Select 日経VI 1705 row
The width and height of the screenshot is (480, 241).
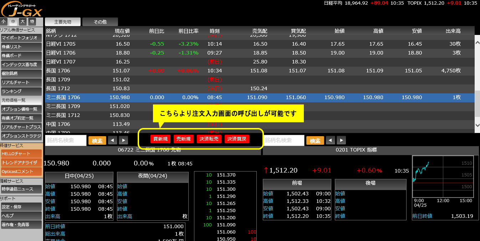coord(260,44)
